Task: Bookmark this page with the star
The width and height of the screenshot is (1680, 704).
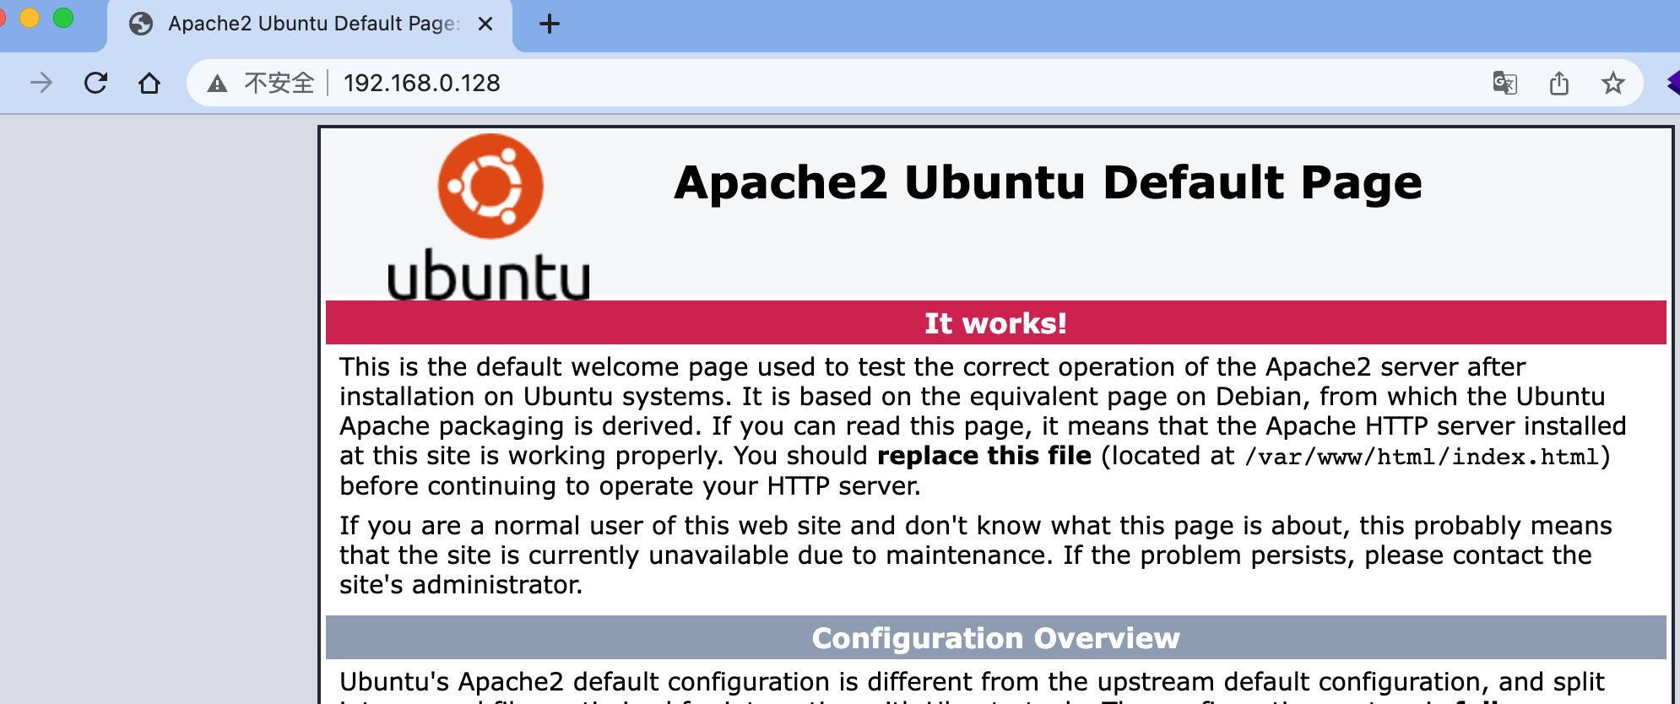Action: (1612, 83)
